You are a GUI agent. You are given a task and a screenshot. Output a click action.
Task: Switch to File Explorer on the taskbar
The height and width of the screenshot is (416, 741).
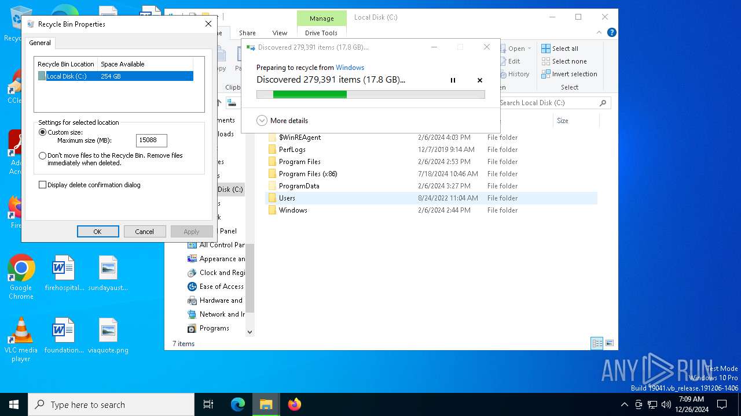coord(266,404)
